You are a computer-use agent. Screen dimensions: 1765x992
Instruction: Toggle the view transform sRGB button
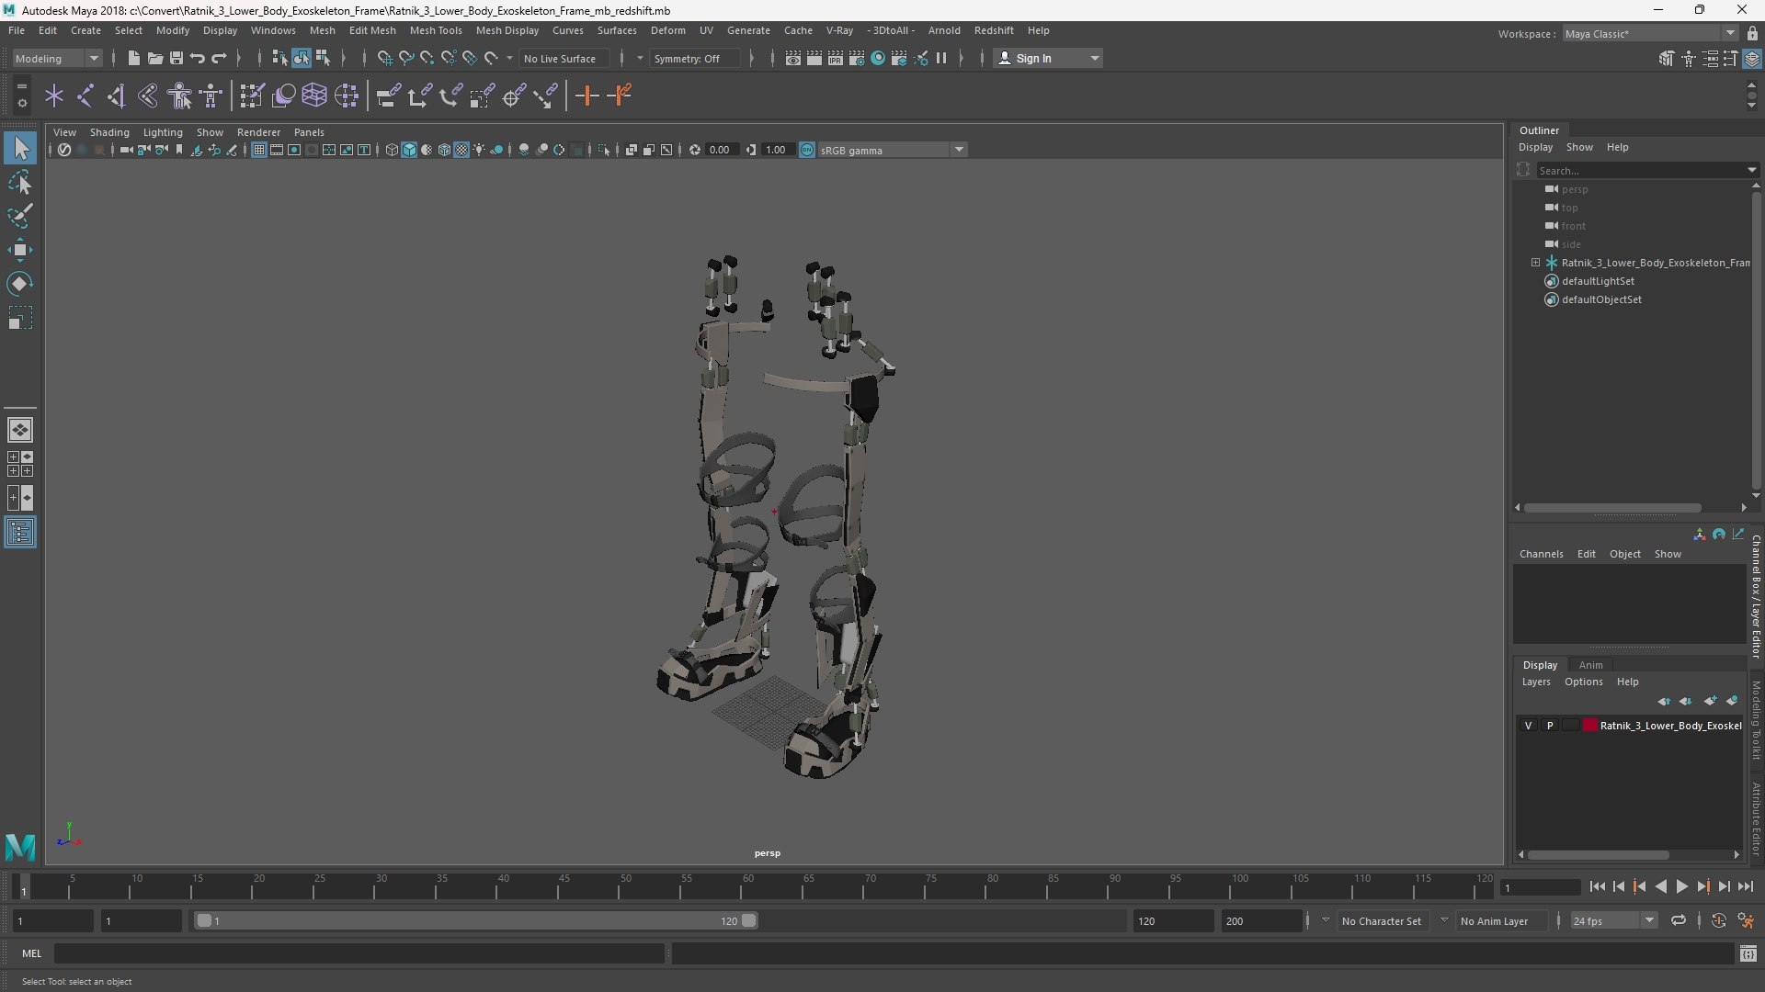pos(807,150)
